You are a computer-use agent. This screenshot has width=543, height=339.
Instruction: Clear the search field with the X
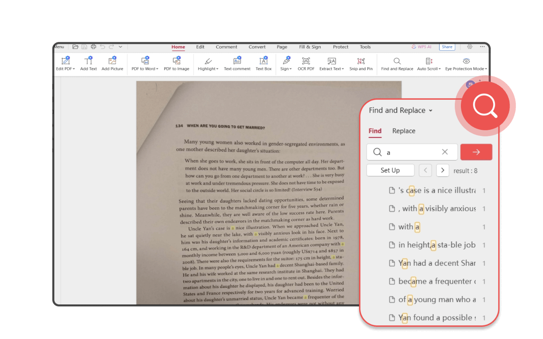point(445,152)
